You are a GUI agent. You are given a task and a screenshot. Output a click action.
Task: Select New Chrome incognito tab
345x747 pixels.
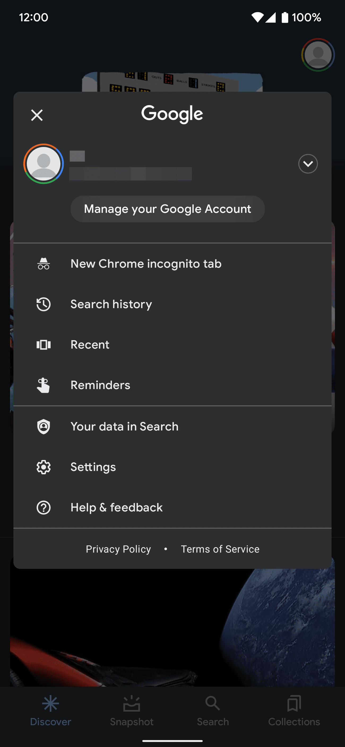click(146, 264)
